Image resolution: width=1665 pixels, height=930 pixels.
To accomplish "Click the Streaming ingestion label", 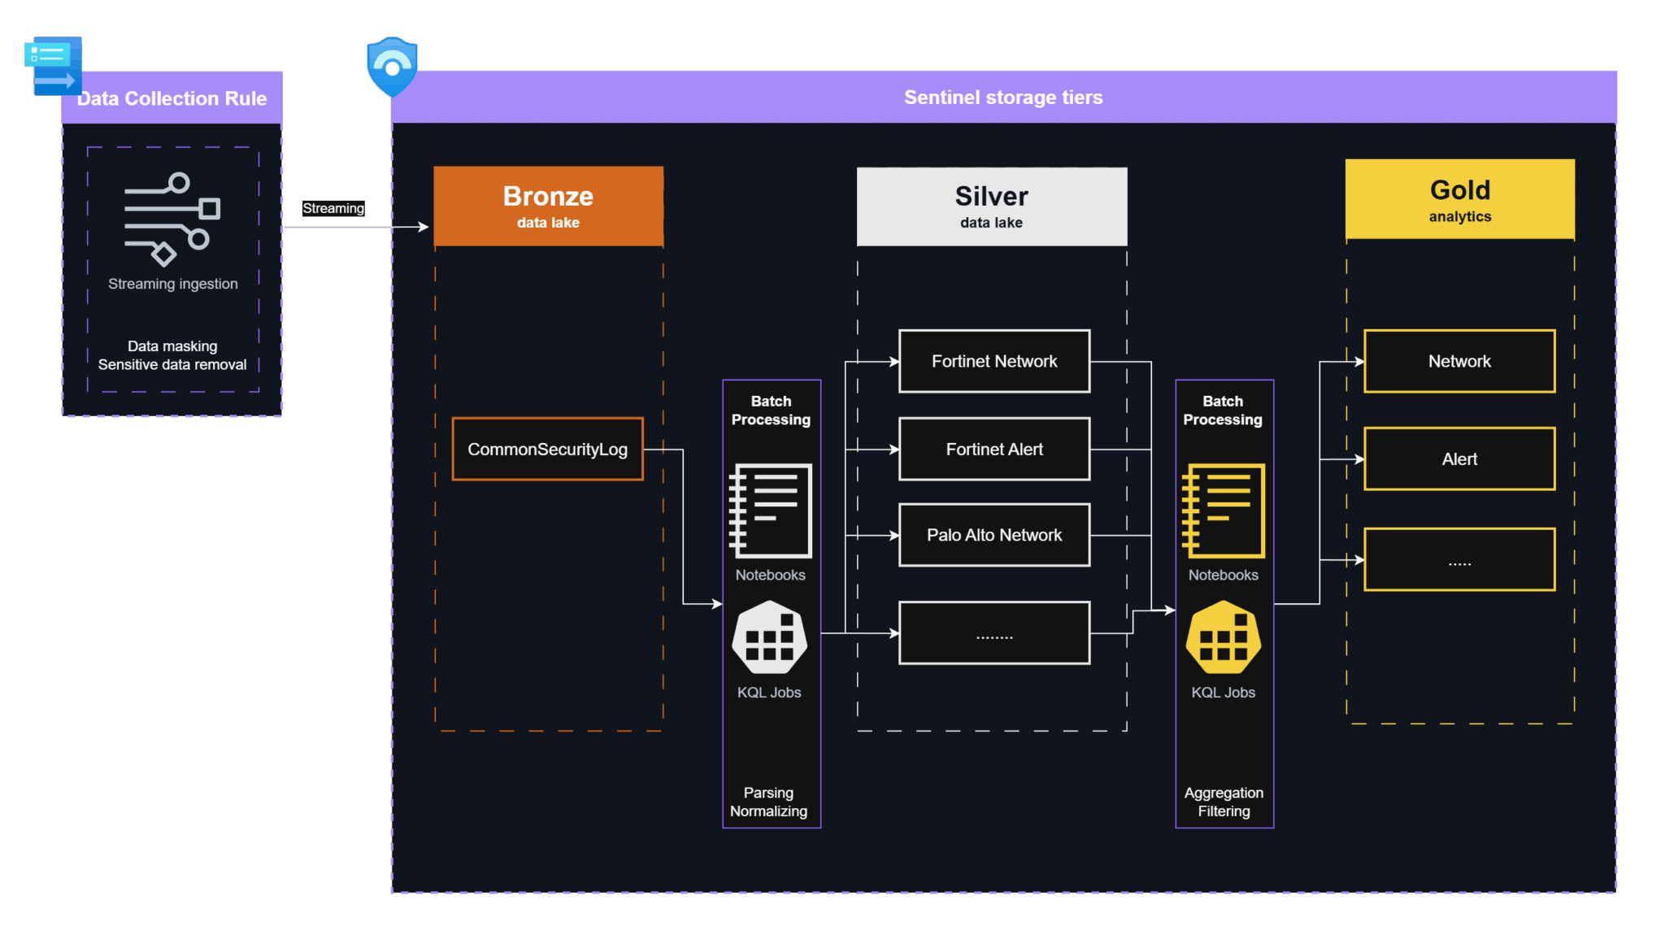I will pyautogui.click(x=173, y=284).
